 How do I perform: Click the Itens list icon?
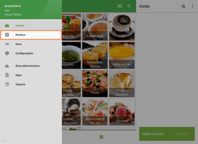(x=7, y=44)
